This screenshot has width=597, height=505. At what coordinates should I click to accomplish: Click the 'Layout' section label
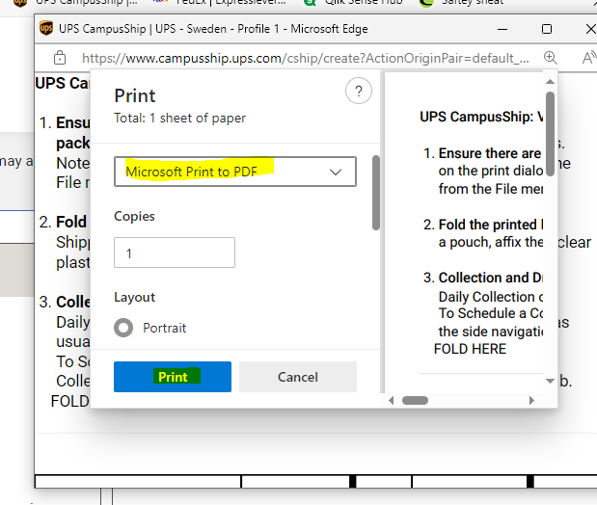tap(134, 297)
